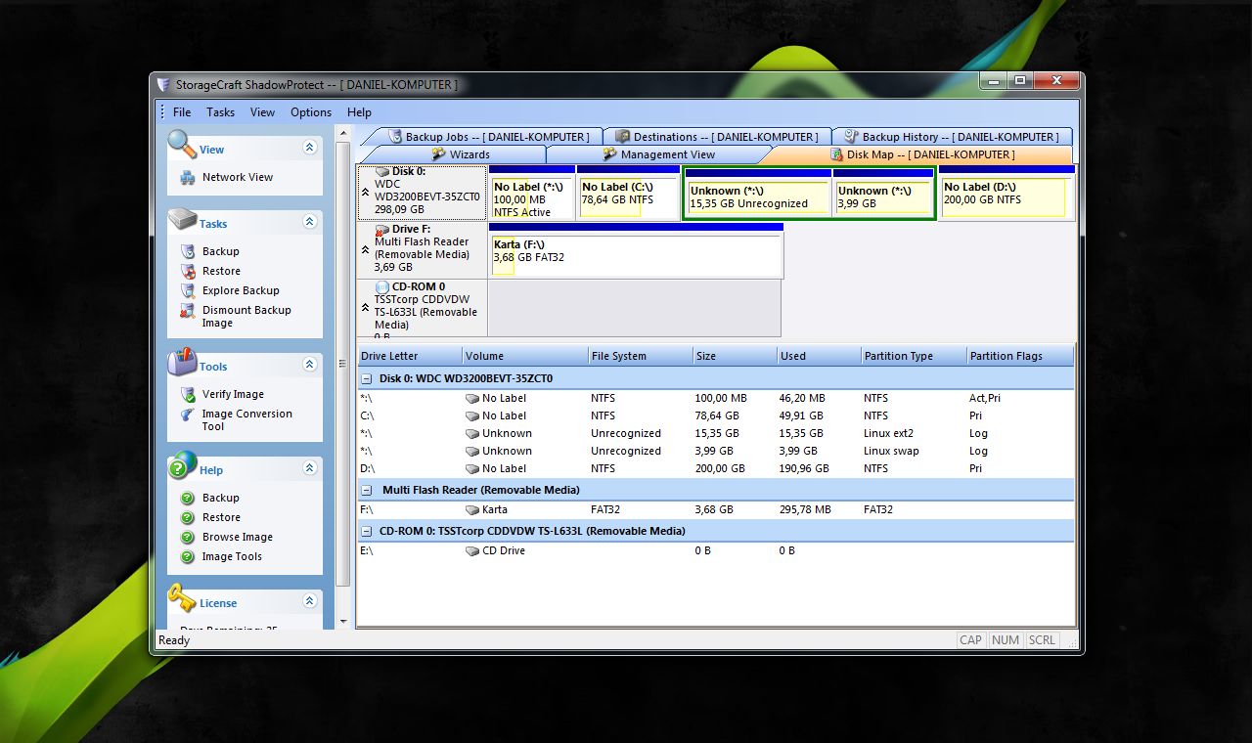
Task: Click the Network View icon in sidebar
Action: pos(187,178)
